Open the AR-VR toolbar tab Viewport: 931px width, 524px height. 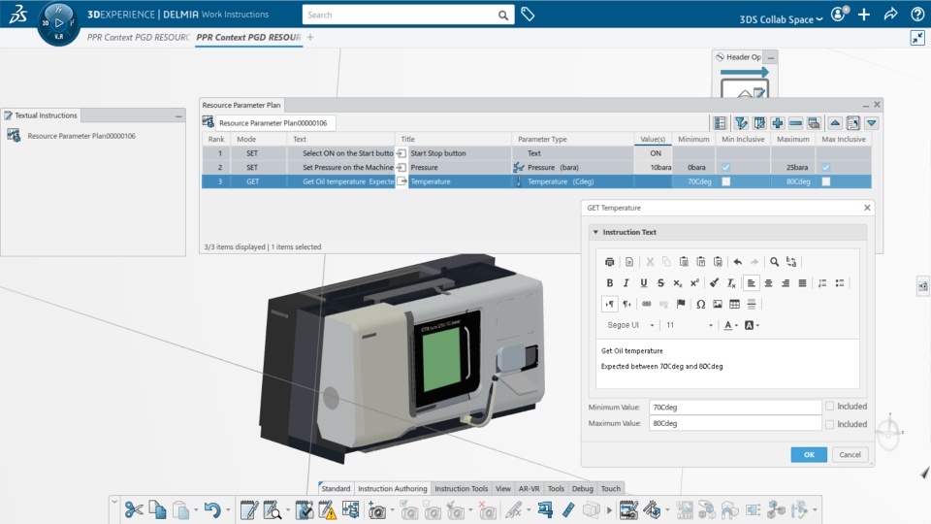pyautogui.click(x=530, y=489)
